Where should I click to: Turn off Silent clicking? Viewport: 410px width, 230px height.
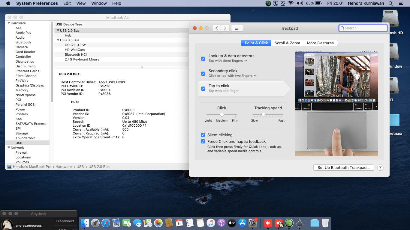203,135
